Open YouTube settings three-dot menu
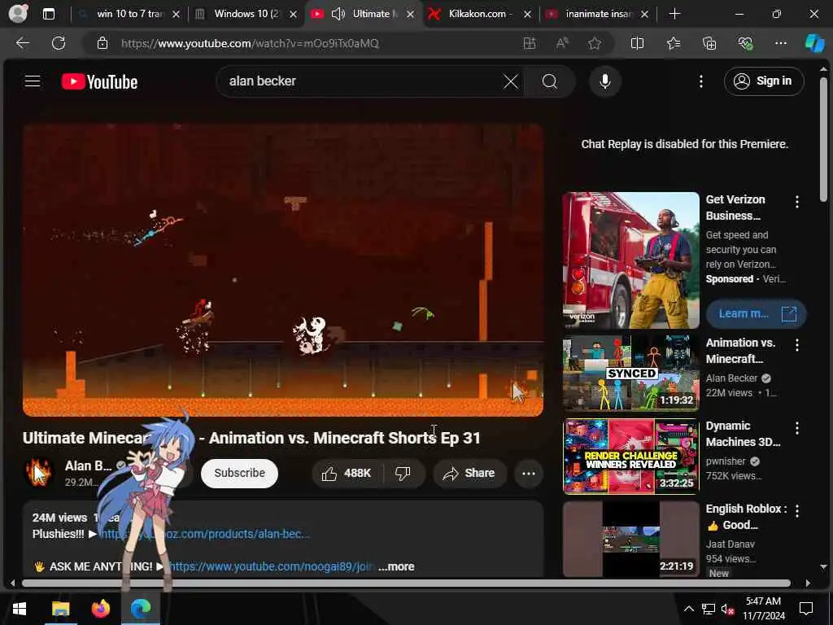Screen dimensions: 833x625 click(x=700, y=81)
